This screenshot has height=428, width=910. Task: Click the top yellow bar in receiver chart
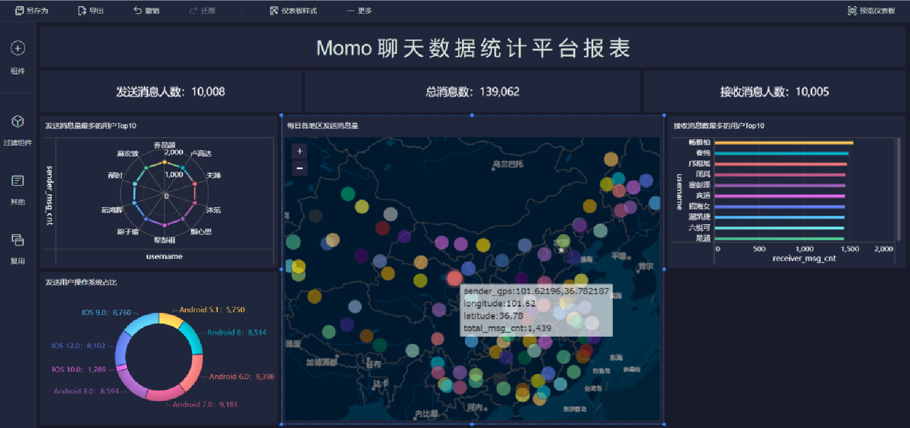(784, 142)
